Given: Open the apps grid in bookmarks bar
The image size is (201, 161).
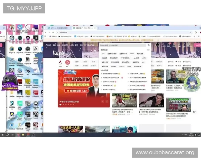Looking at the screenshot, I should (45, 37).
